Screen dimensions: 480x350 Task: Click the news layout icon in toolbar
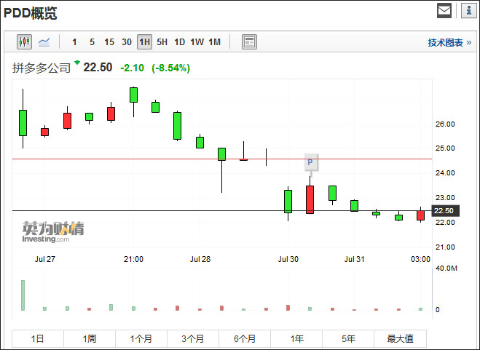(x=249, y=42)
